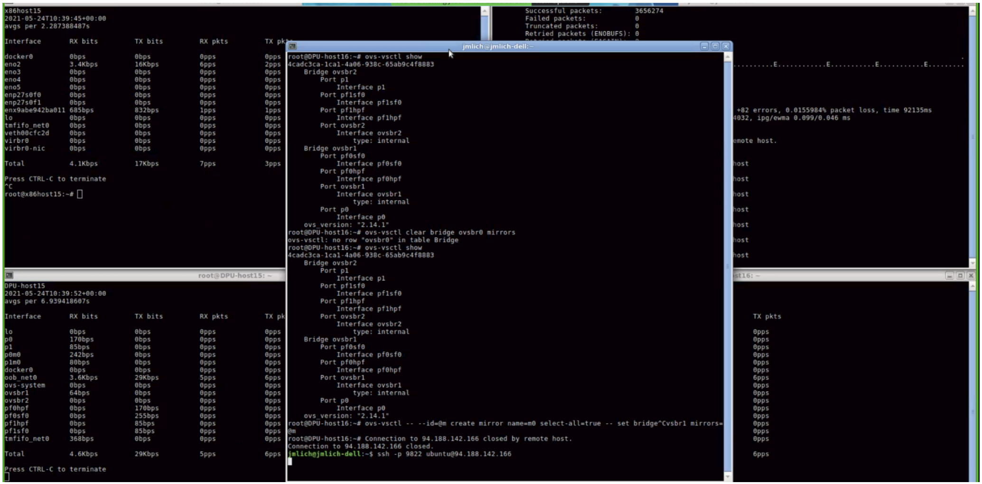Select the eno4 interface name
Viewport: 982px width, 484px height.
[13, 80]
